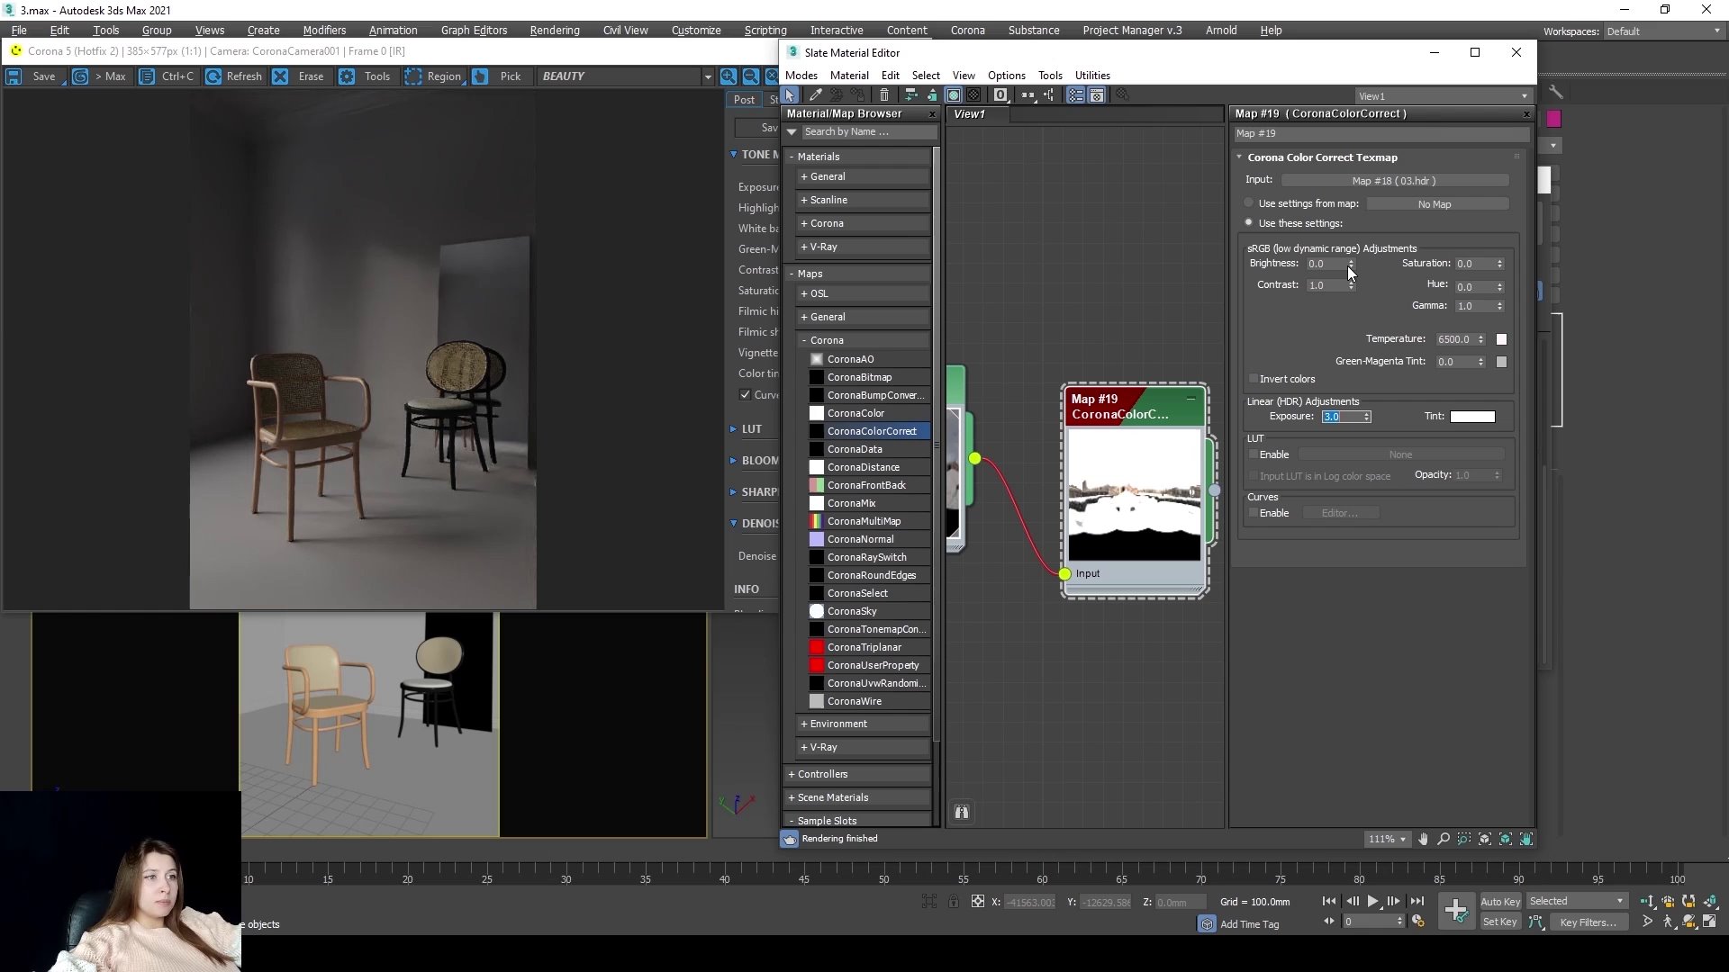The height and width of the screenshot is (972, 1729).
Task: Click the Map #18 (03.hdr) input button
Action: [1393, 181]
